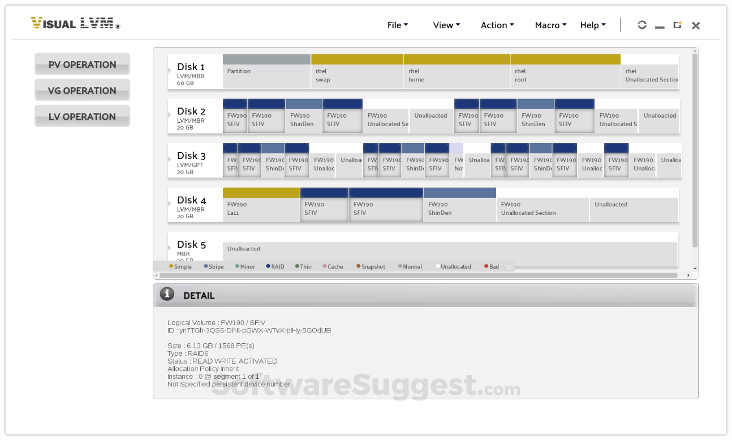732x440 pixels.
Task: Toggle the Simple volume legend filter
Action: [179, 266]
